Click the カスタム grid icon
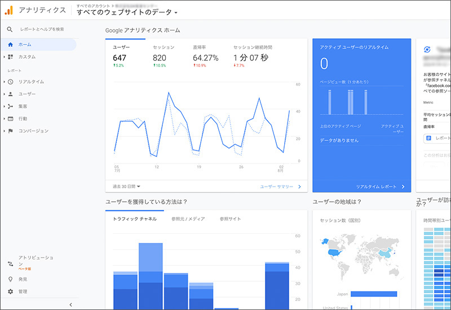The image size is (451, 310). [x=10, y=57]
